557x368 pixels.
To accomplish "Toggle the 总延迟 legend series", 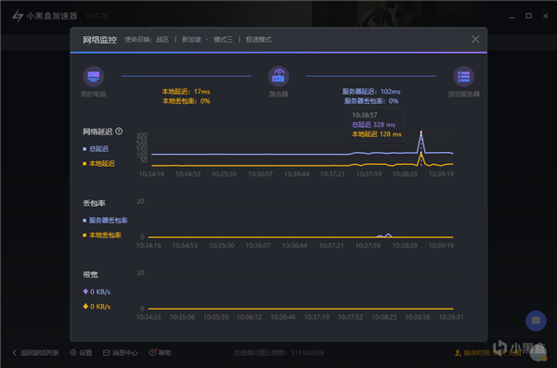I will click(96, 148).
